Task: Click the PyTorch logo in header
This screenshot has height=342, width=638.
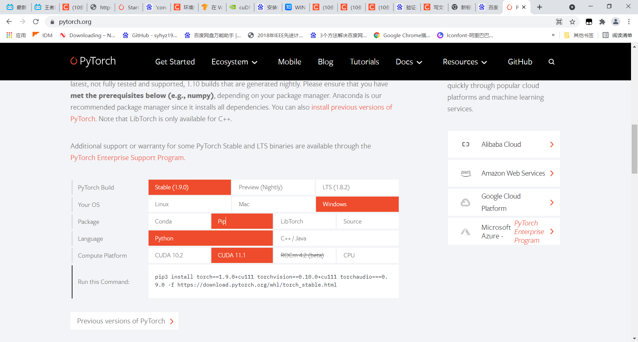Action: [x=93, y=61]
